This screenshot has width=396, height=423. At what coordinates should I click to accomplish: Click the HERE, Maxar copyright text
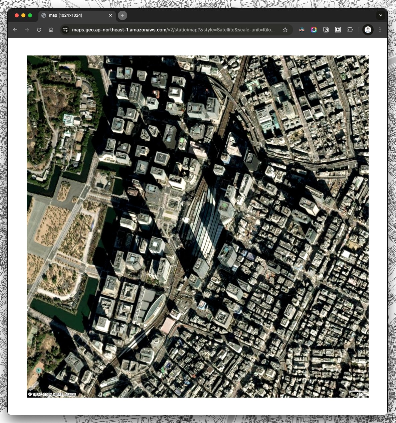click(x=52, y=395)
